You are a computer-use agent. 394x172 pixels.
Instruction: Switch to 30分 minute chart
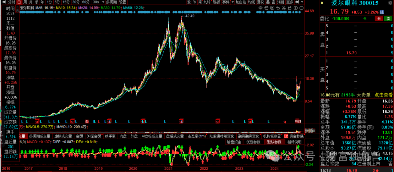(76, 2)
